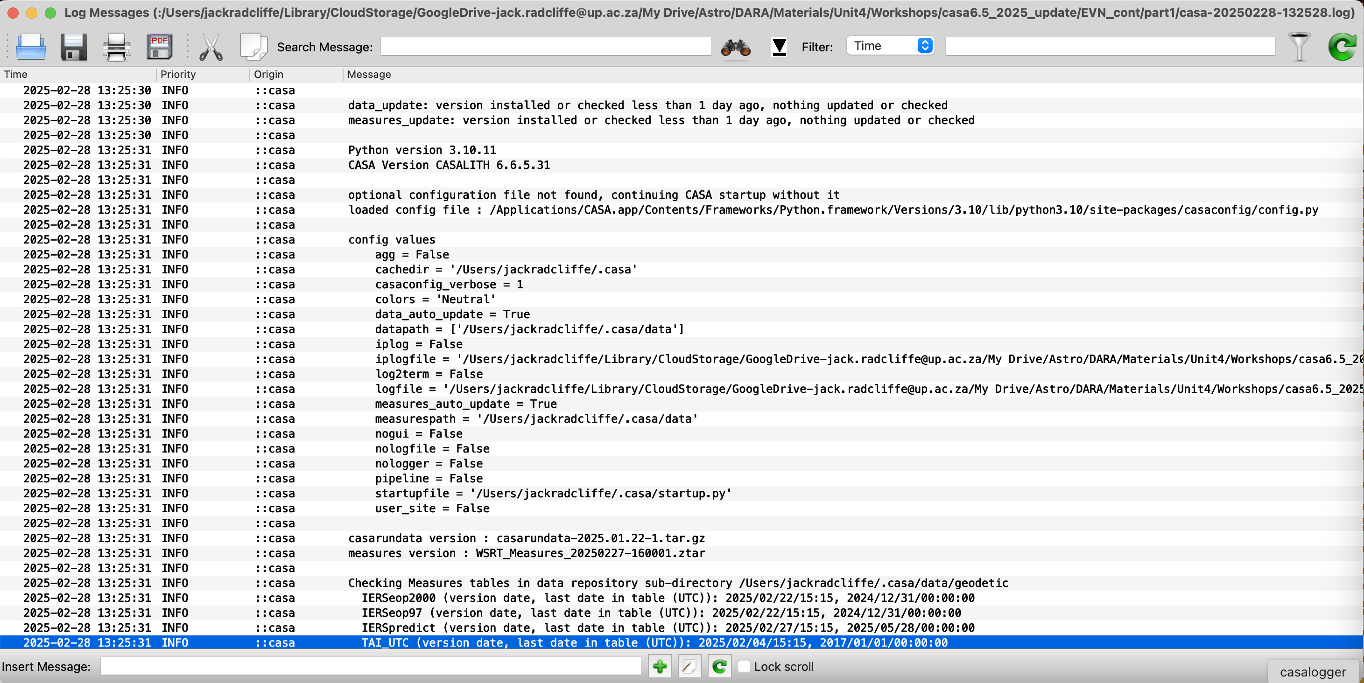Select the 'measures version : WSRT_Measures' row
The image size is (1364, 683).
point(682,553)
